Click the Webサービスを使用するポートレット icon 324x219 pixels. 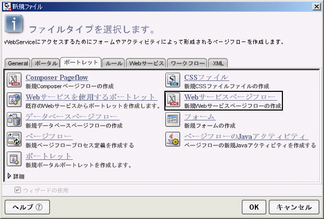click(x=14, y=100)
